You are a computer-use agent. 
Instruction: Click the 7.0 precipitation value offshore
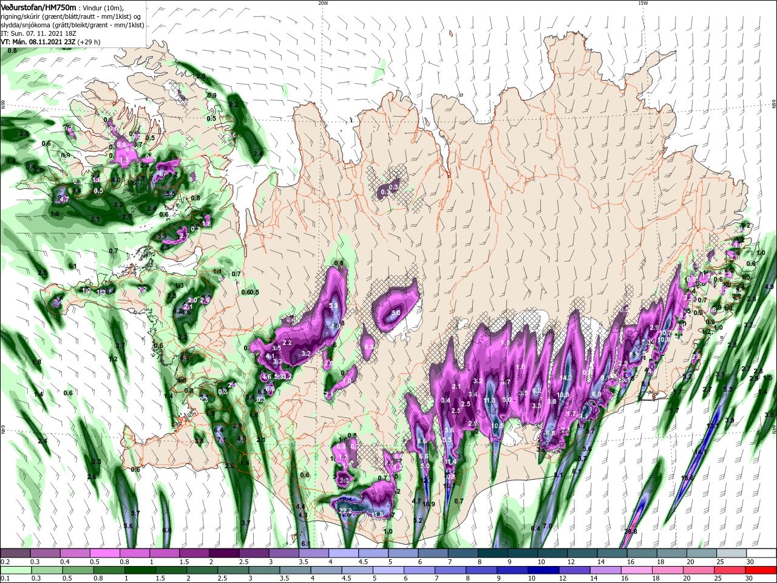pyautogui.click(x=548, y=526)
